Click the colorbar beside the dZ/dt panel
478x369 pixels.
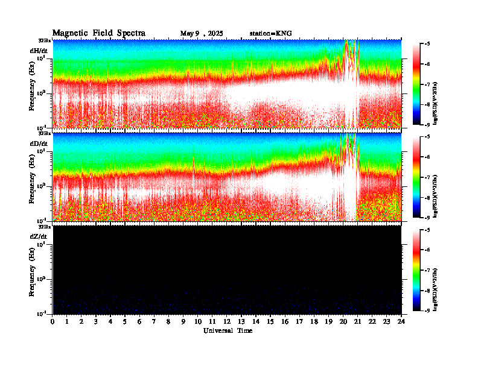(x=416, y=270)
